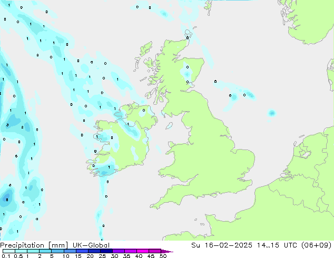The image size is (334, 258).
Task: Choose the 40–45 mm magenta legend box
Action: point(143,251)
